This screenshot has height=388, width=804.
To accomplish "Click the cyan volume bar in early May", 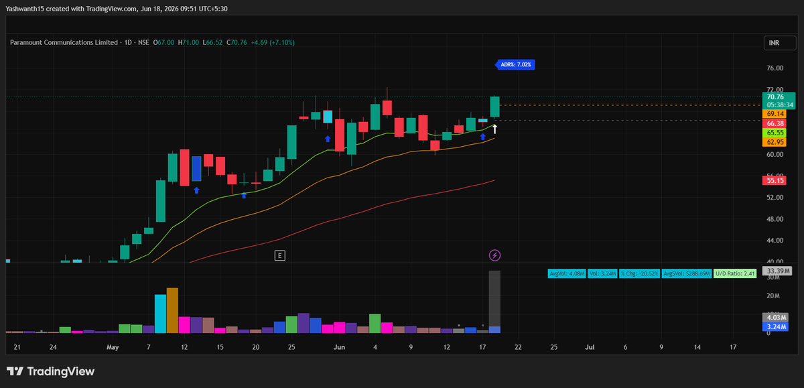I will [160, 314].
